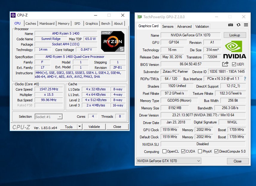Uncheck the CUDA checkbox

tap(183, 151)
